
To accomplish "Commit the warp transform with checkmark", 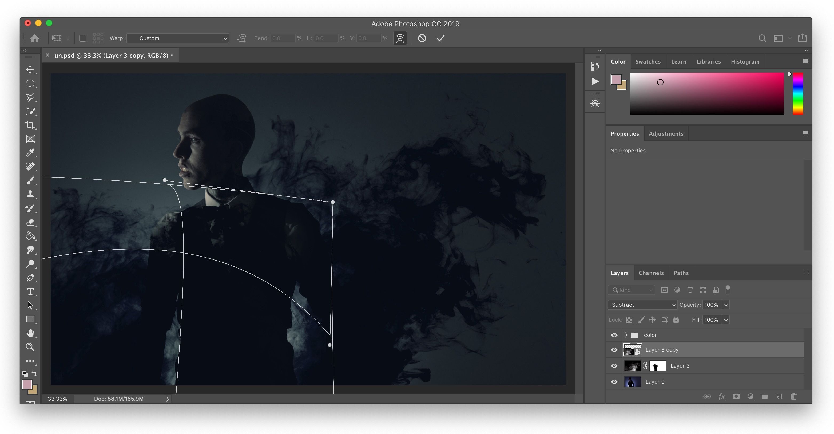I will coord(440,38).
